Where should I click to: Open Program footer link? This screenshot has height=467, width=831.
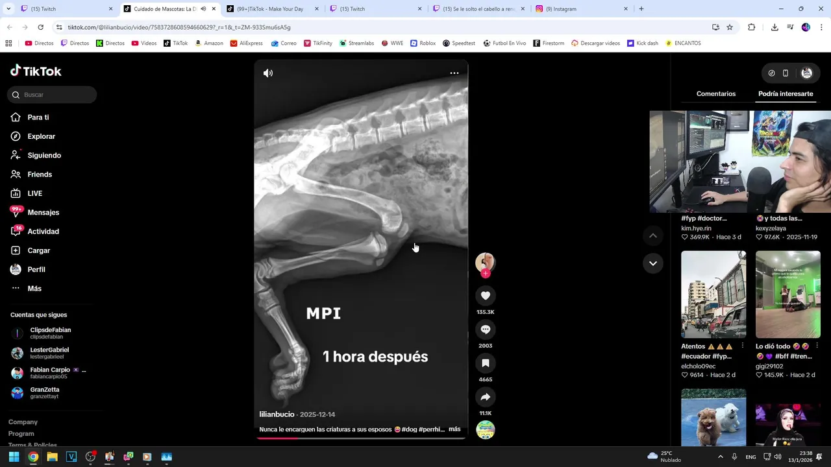tap(21, 434)
